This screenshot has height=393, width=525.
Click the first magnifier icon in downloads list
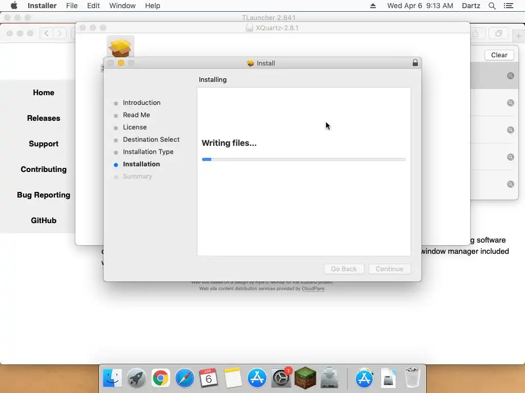510,76
